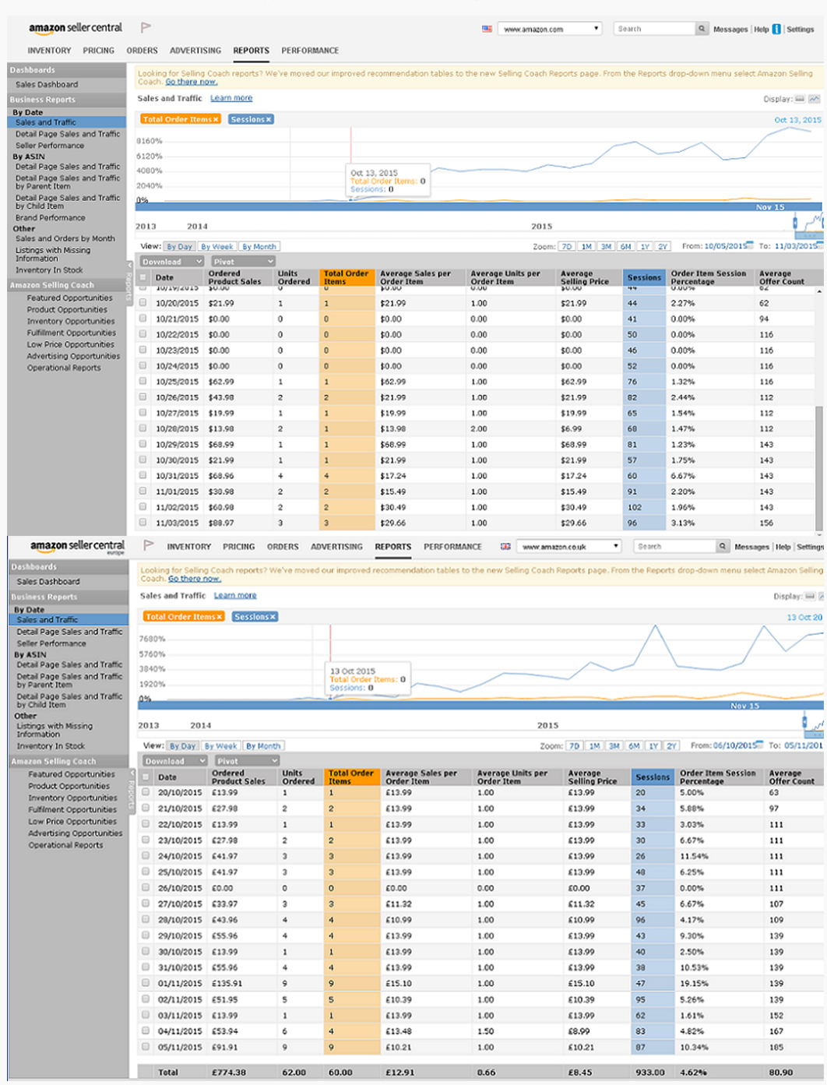The image size is (827, 1085).
Task: Click the UK flag icon beside www.amazon.co.uk
Action: (x=505, y=547)
